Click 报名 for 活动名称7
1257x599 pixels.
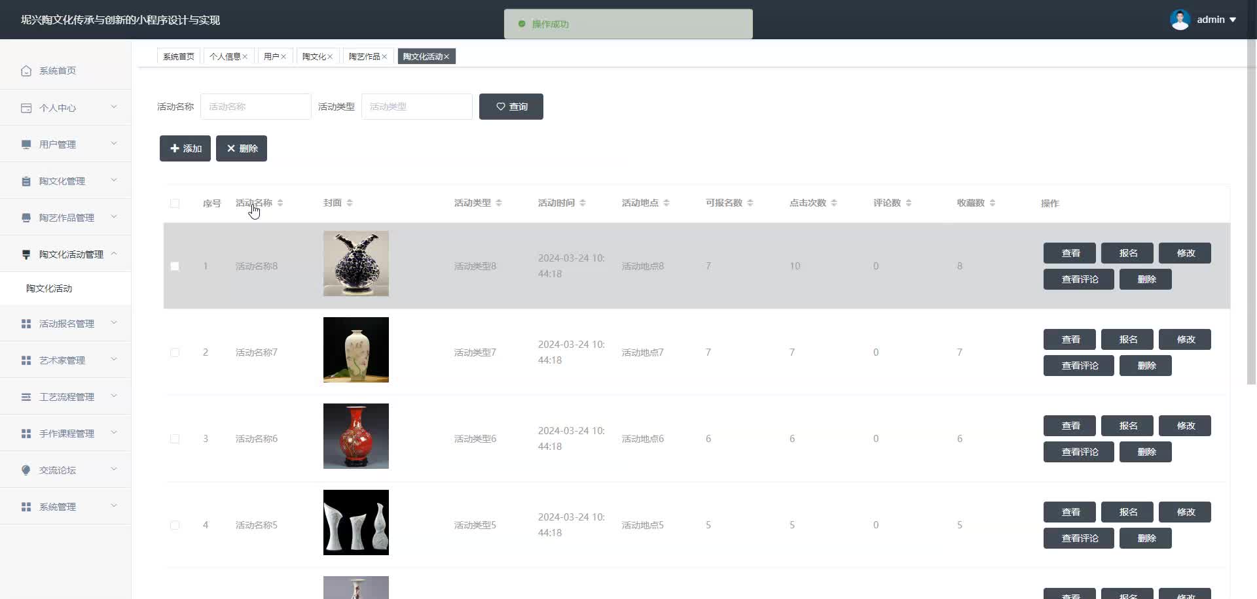point(1127,339)
